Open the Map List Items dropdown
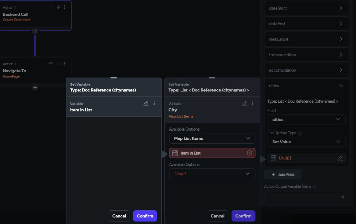This screenshot has height=224, width=356. coord(212,138)
